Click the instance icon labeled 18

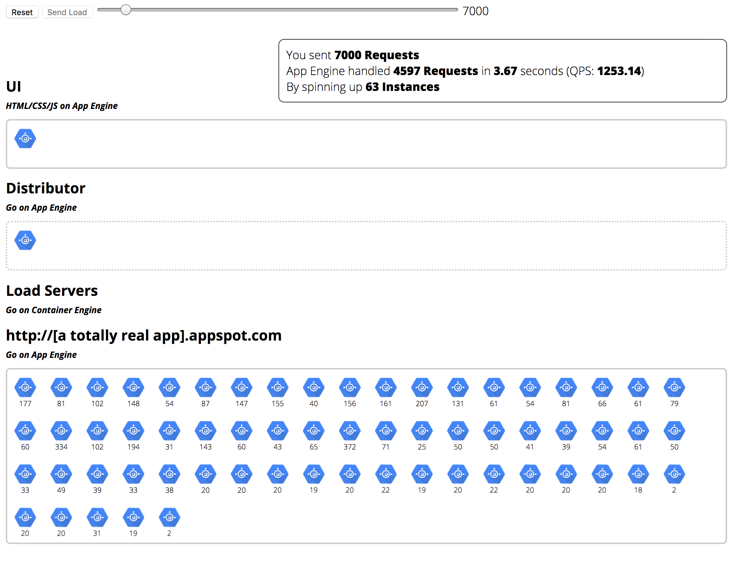(x=638, y=474)
